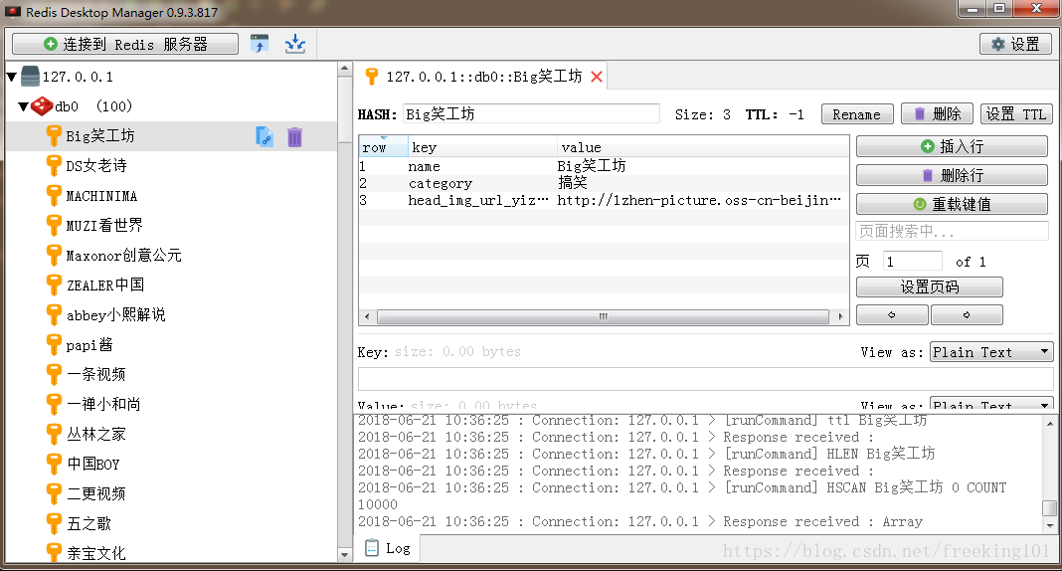Click the key icon next to 一条视频

(54, 375)
